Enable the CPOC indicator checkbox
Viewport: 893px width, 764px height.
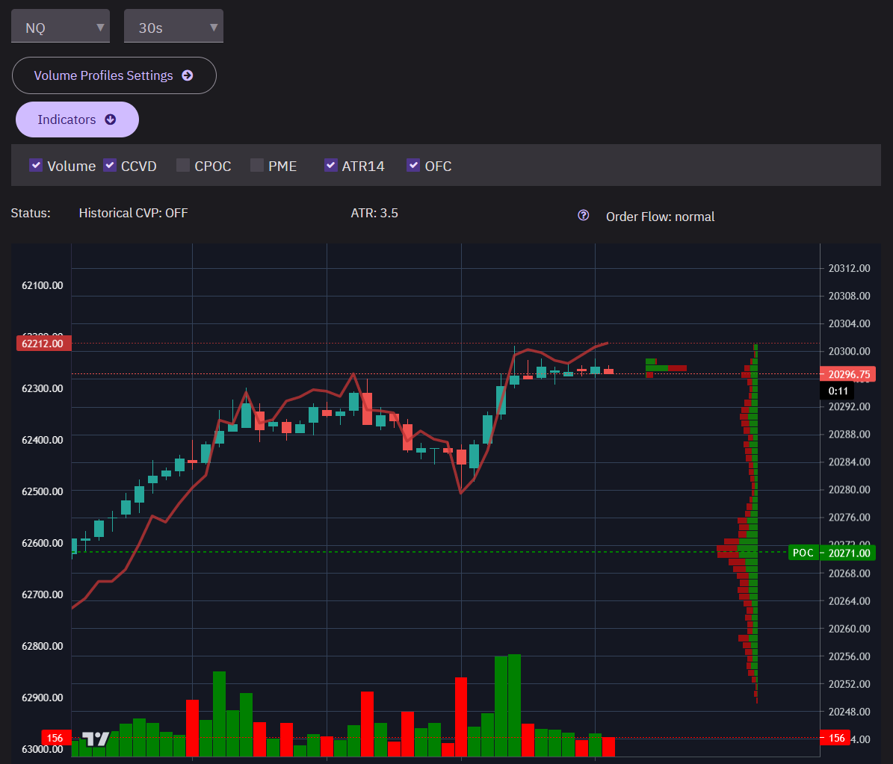tap(183, 165)
